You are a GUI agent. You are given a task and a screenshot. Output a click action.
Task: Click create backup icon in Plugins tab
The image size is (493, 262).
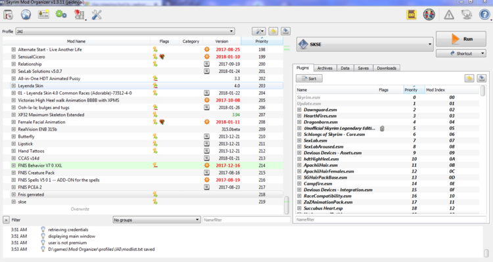[x=481, y=78]
